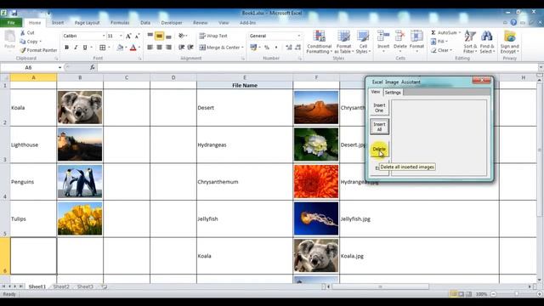The image size is (544, 306).
Task: Click the Decrease Decimal icon
Action: 297,48
